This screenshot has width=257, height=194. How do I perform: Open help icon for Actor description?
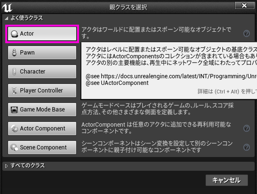[247, 34]
